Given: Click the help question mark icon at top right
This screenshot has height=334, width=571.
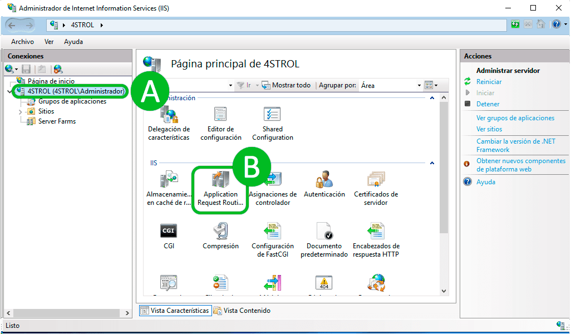Looking at the screenshot, I should pos(557,24).
